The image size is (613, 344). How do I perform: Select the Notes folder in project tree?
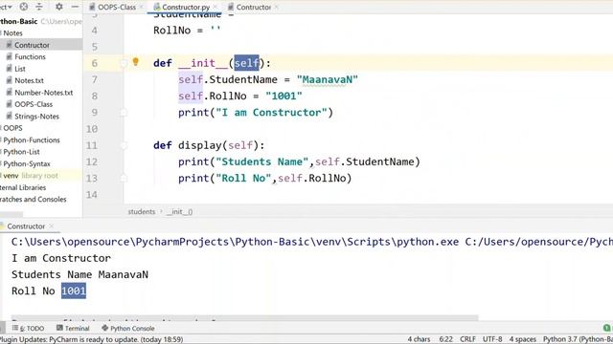coord(12,33)
